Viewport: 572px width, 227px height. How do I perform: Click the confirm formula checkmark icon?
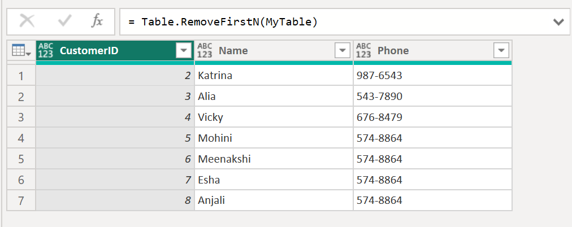coord(64,22)
